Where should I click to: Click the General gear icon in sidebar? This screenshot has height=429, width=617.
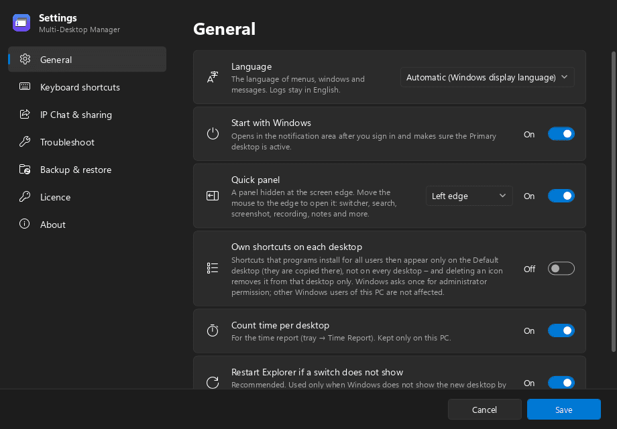(25, 59)
